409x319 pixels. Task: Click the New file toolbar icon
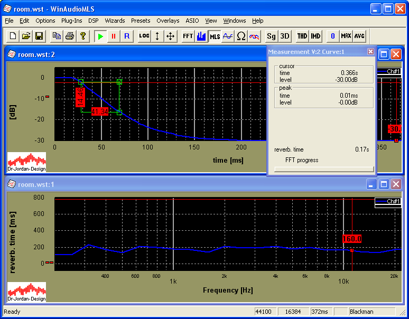(x=13, y=36)
